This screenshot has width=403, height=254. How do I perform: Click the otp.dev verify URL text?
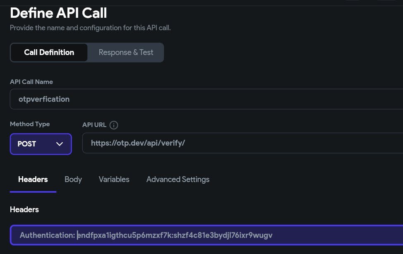(138, 143)
